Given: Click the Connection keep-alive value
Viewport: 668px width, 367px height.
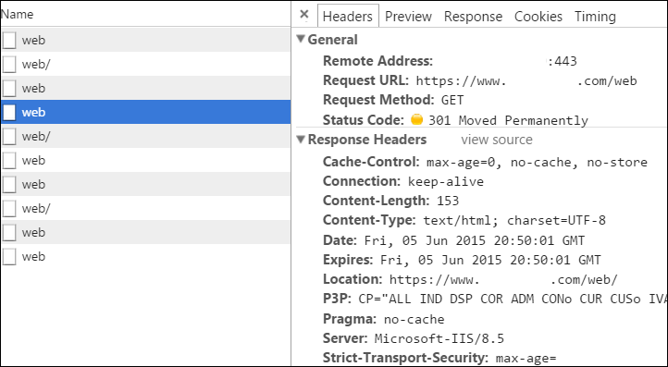Looking at the screenshot, I should [x=446, y=182].
